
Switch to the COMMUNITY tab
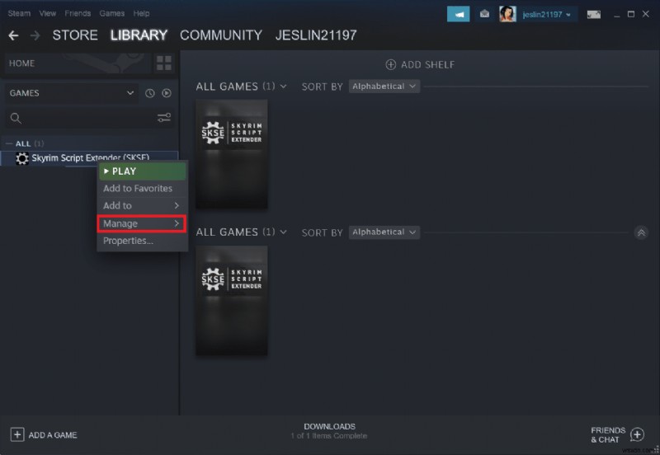coord(221,35)
